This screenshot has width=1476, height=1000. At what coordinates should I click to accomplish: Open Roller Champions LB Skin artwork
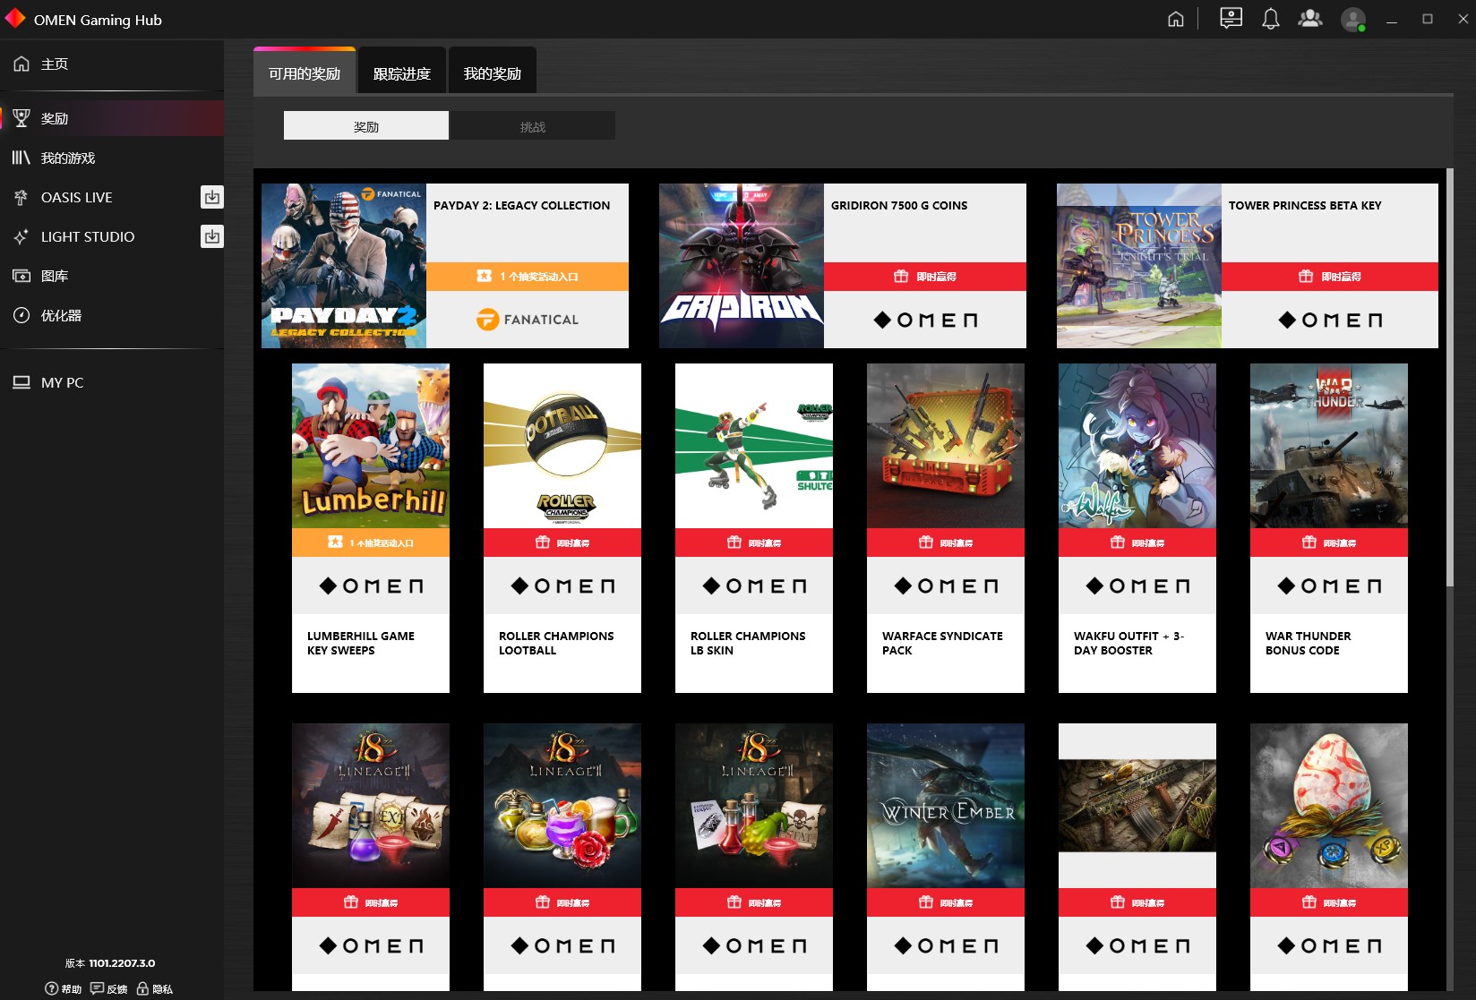point(754,446)
